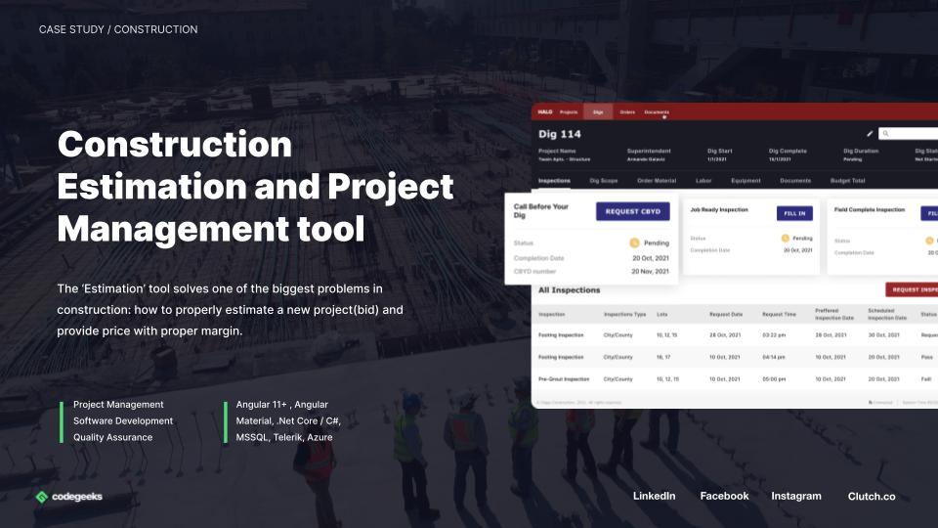
Task: Click Footing Inspection row with lots 10, 12, 15
Action: click(x=735, y=335)
